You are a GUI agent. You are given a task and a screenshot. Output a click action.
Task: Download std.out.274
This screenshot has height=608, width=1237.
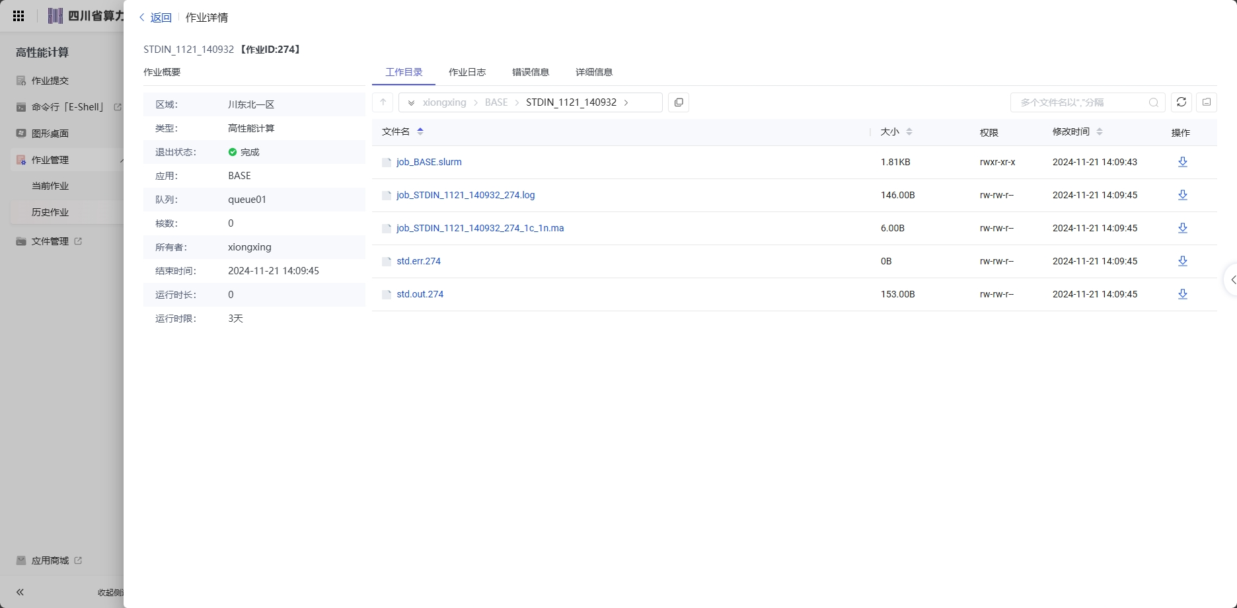click(1183, 294)
